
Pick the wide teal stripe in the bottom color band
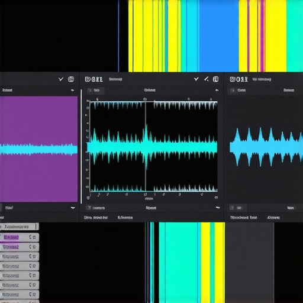click(x=181, y=262)
